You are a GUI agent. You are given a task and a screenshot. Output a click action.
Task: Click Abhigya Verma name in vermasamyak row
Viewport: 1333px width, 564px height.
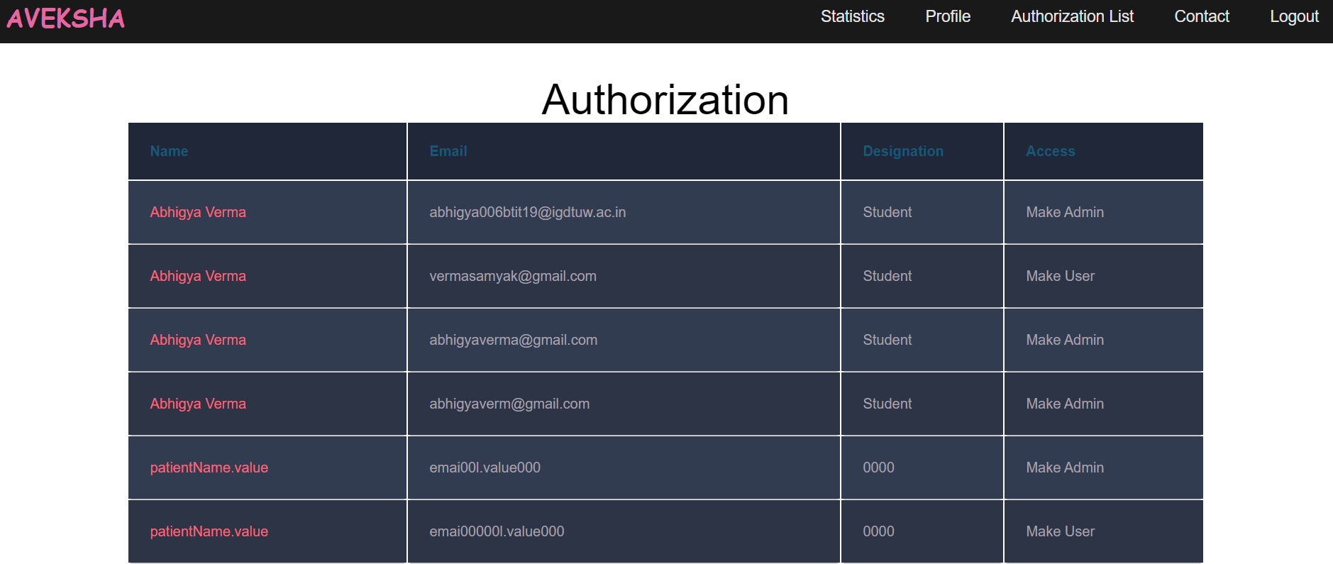click(198, 276)
